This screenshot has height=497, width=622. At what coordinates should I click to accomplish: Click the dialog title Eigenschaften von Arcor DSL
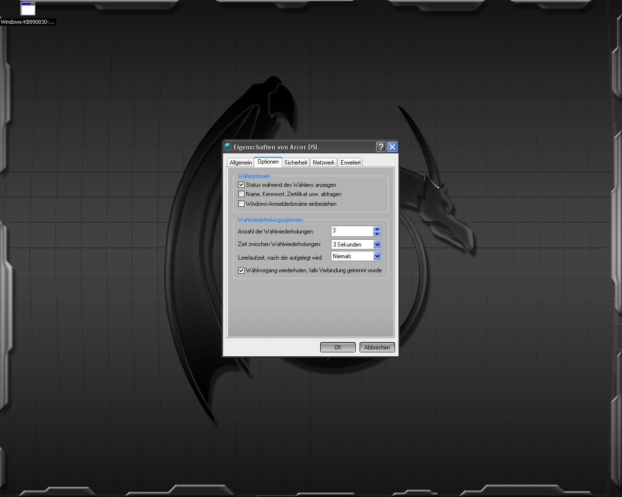pyautogui.click(x=276, y=147)
